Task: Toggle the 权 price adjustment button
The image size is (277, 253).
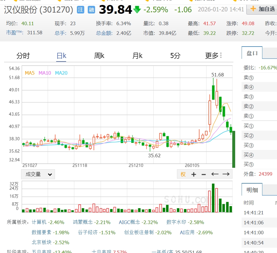Action: click(x=183, y=174)
